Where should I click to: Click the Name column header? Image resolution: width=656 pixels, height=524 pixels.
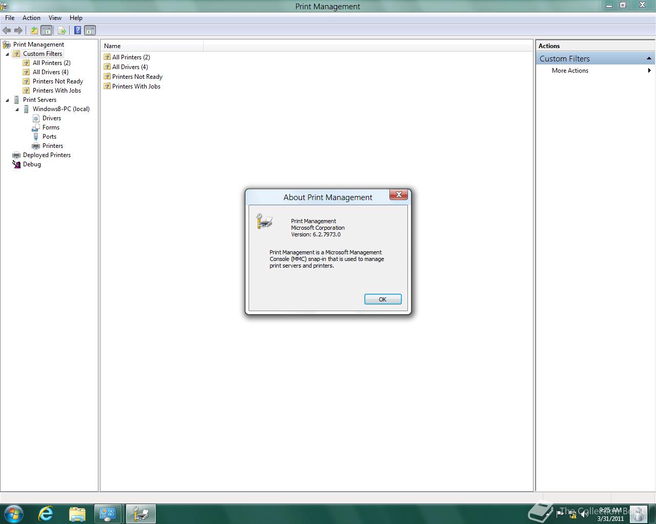[152, 46]
